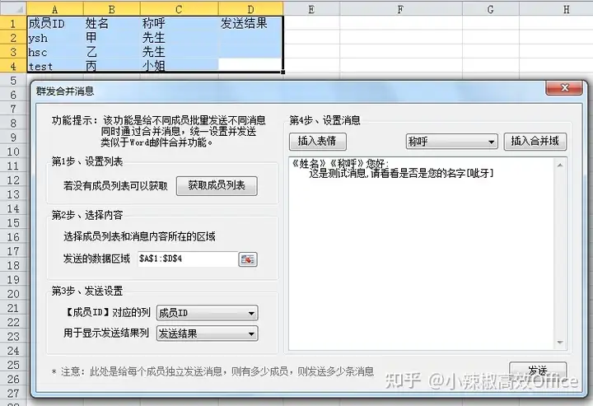Click the 发送的数据区域 input field
This screenshot has width=593, height=406.
[188, 259]
